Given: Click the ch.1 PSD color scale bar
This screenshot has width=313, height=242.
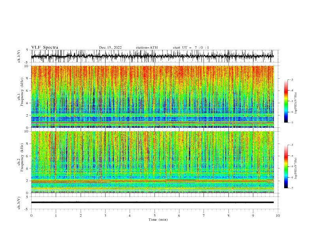Looking at the screenshot, I should tap(286, 101).
